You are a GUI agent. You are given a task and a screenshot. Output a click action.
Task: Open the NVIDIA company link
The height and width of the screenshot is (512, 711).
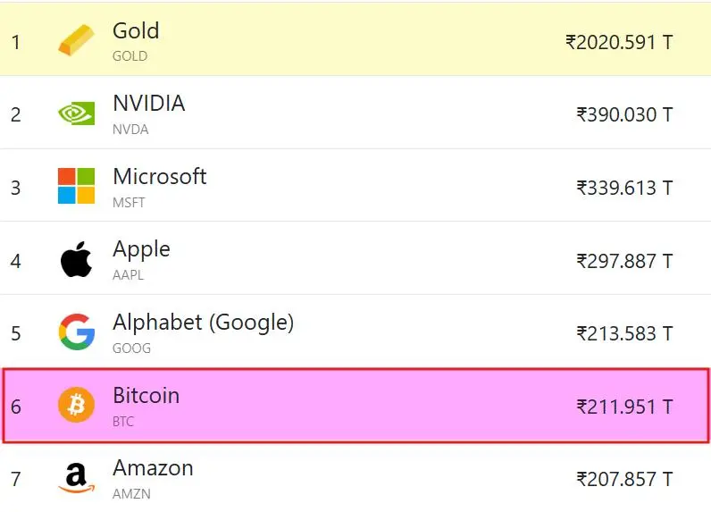coord(149,104)
